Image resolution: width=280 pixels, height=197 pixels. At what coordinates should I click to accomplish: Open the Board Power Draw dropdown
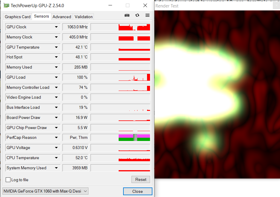click(x=56, y=117)
